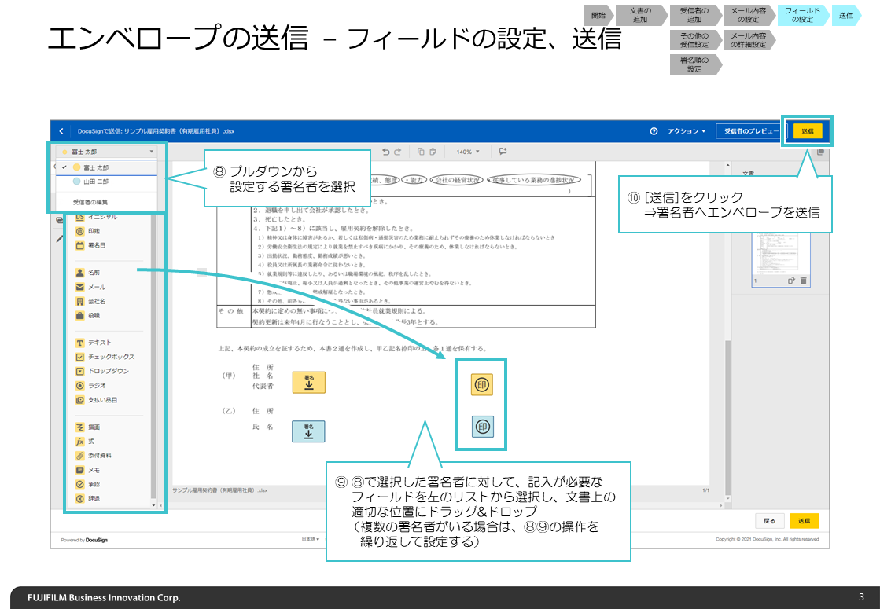
Task: Expand the 140% zoom level dropdown
Action: pyautogui.click(x=467, y=152)
